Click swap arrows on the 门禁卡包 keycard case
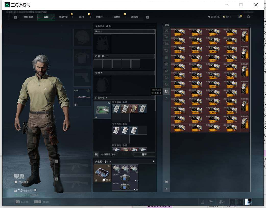 pos(109,103)
